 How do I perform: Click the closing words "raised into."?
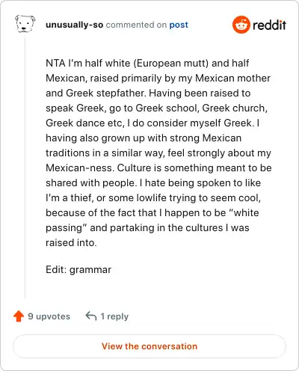pyautogui.click(x=71, y=242)
